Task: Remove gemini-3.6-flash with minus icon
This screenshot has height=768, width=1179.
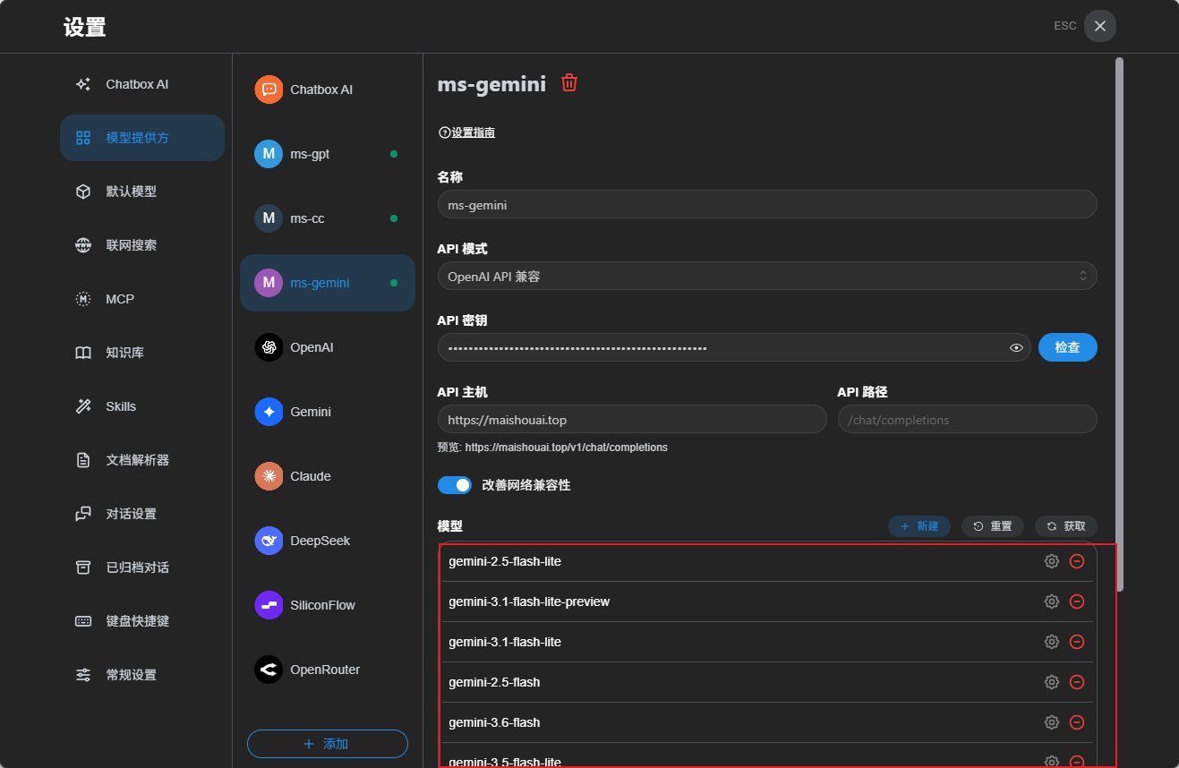Action: tap(1078, 722)
